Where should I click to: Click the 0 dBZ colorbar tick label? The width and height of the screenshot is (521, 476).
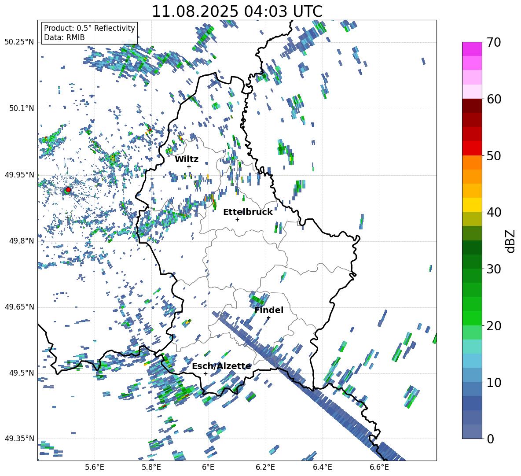[490, 439]
